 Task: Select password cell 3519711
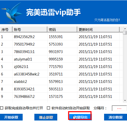click(56, 74)
